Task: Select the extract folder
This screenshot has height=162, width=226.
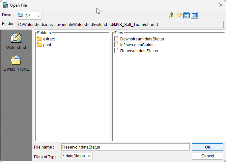Action: pos(49,39)
